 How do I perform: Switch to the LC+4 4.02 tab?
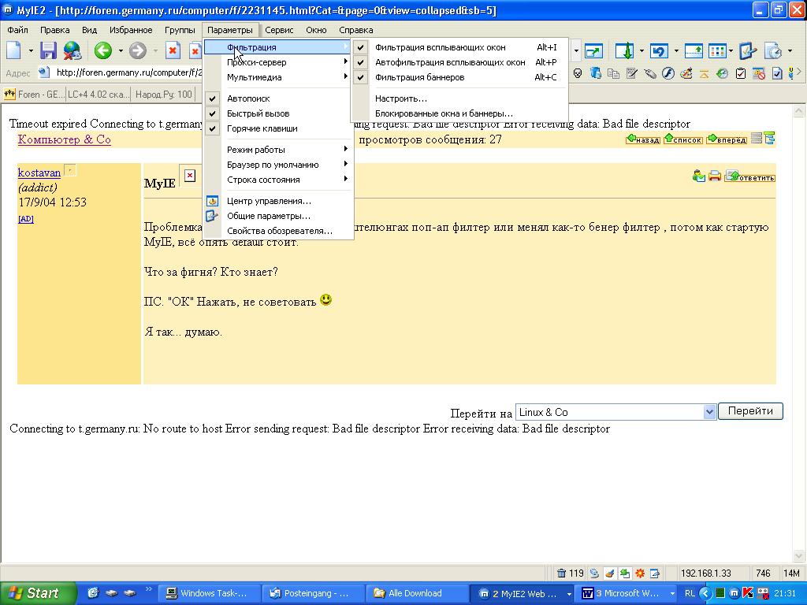tap(98, 95)
